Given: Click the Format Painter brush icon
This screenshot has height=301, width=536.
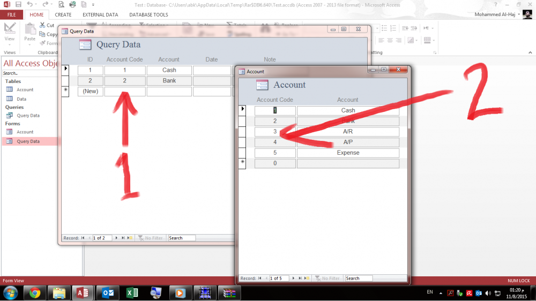Looking at the screenshot, I should click(x=43, y=43).
